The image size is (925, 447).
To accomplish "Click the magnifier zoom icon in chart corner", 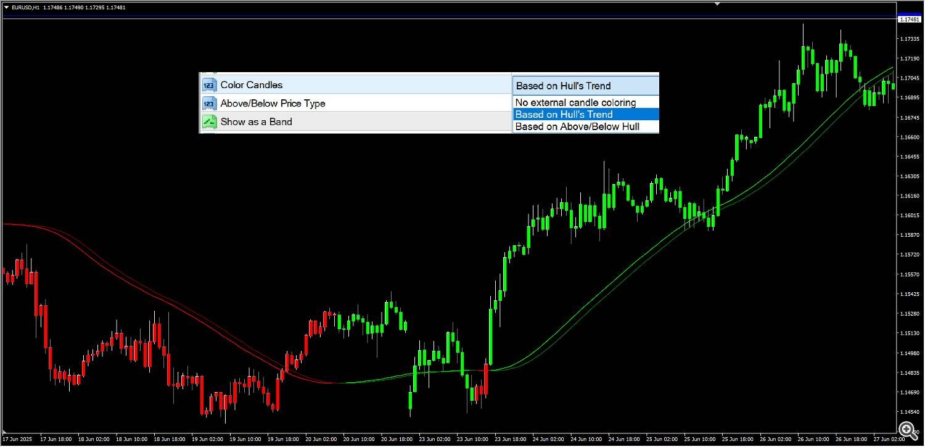I will click(906, 429).
